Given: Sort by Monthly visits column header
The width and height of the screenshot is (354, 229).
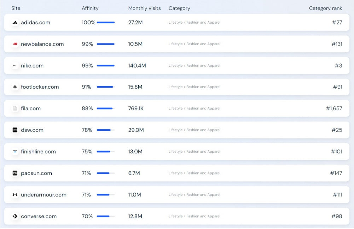Looking at the screenshot, I should [144, 8].
